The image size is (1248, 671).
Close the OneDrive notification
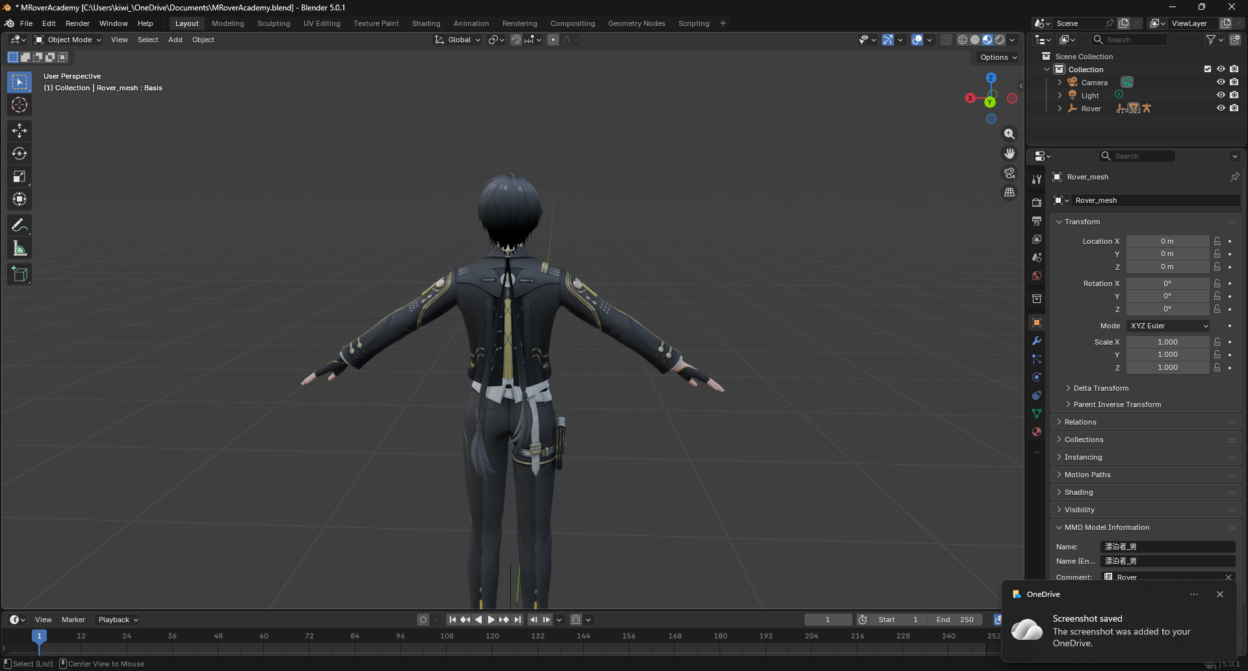click(x=1220, y=594)
